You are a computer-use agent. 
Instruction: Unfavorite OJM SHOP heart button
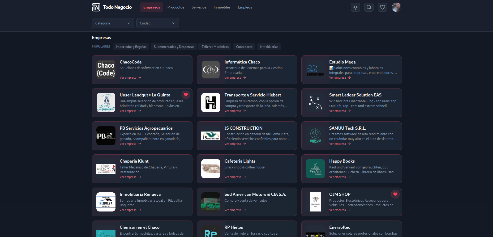(x=395, y=194)
